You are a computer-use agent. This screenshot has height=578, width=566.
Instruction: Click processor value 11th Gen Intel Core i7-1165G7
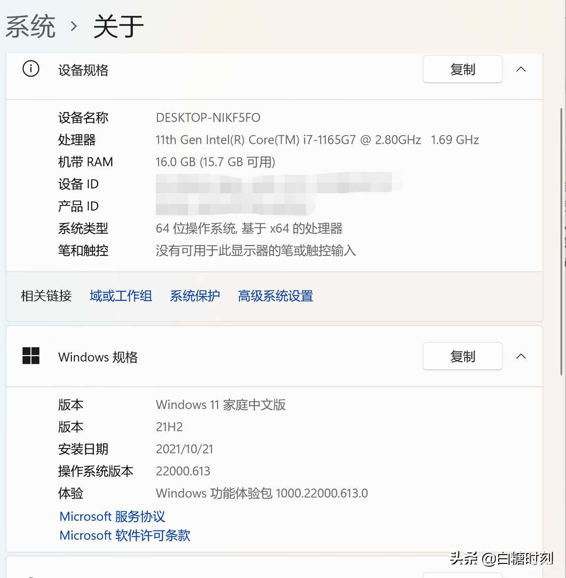(317, 140)
